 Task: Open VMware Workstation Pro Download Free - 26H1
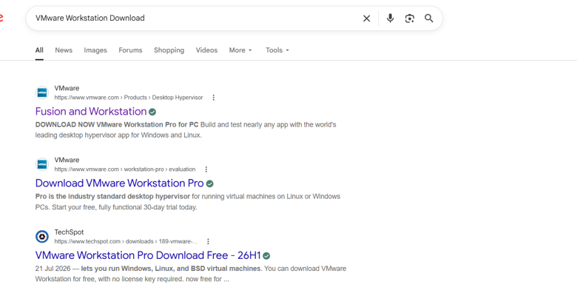[148, 255]
